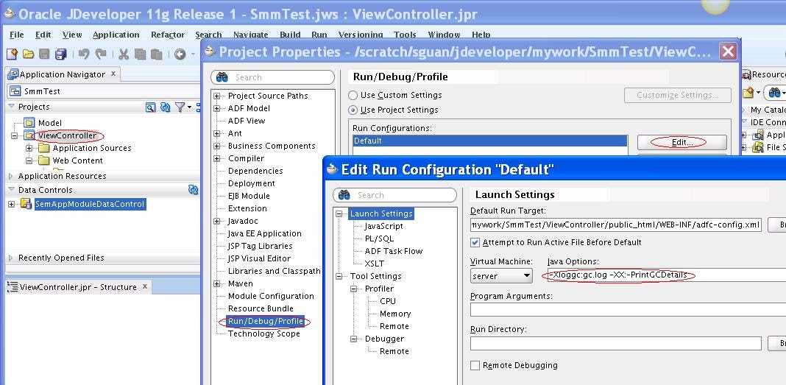786x385 pixels.
Task: Collapse the Tool Settings node
Action: coord(339,276)
